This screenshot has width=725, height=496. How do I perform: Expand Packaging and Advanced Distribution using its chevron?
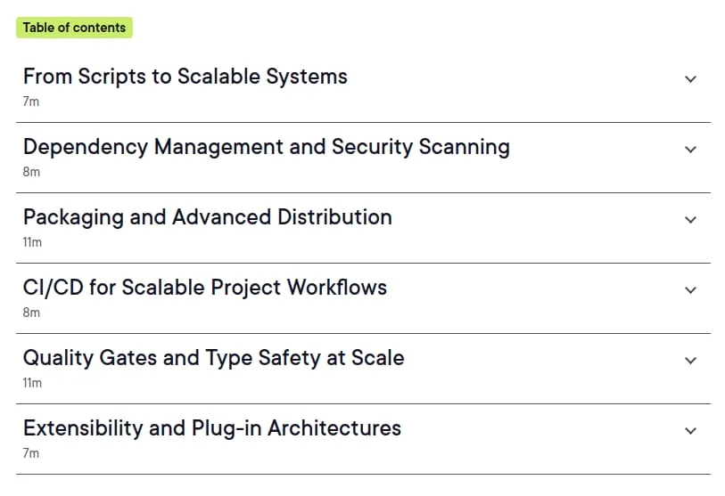coord(690,219)
